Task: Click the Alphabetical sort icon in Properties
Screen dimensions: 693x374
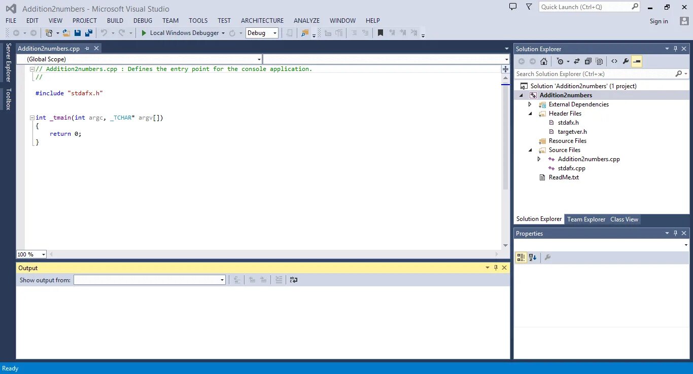Action: (x=533, y=257)
